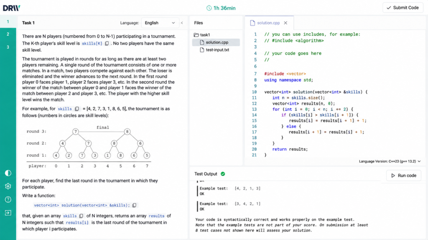Open the settings gear in sidebar
The image size is (428, 240).
coord(8,186)
